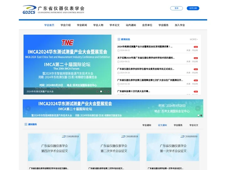Click title 广东省仪器仪表学会第一次学术会议征文
This screenshot has height=170, width=226.
click(165, 168)
